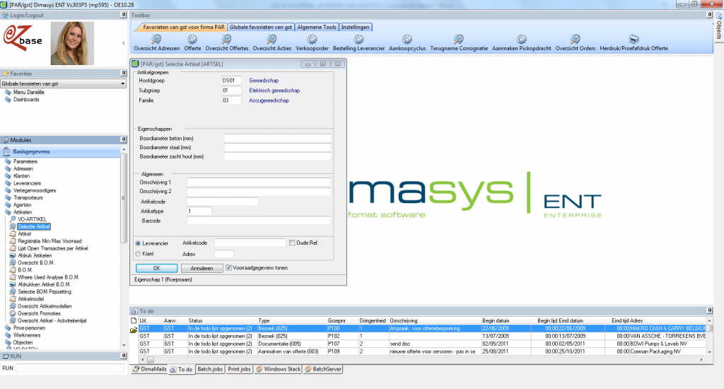This screenshot has height=389, width=724.
Task: Open Aanmaken Pickopdracht toolbar icon
Action: coord(522,40)
